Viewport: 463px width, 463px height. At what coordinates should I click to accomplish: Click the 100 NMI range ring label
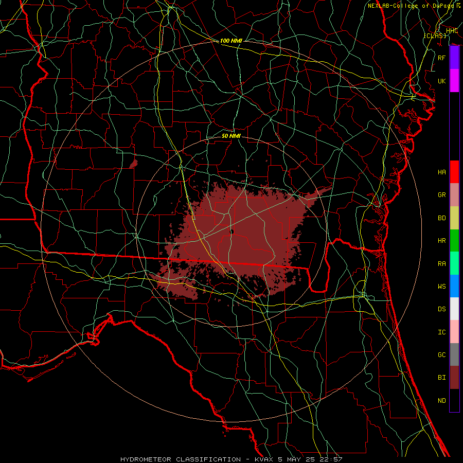point(231,41)
